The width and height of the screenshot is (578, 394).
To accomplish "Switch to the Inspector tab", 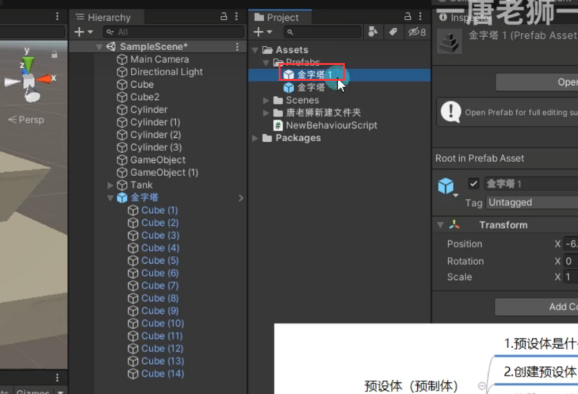I will tap(467, 17).
